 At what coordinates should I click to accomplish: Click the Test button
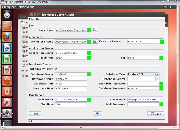pos(35,114)
